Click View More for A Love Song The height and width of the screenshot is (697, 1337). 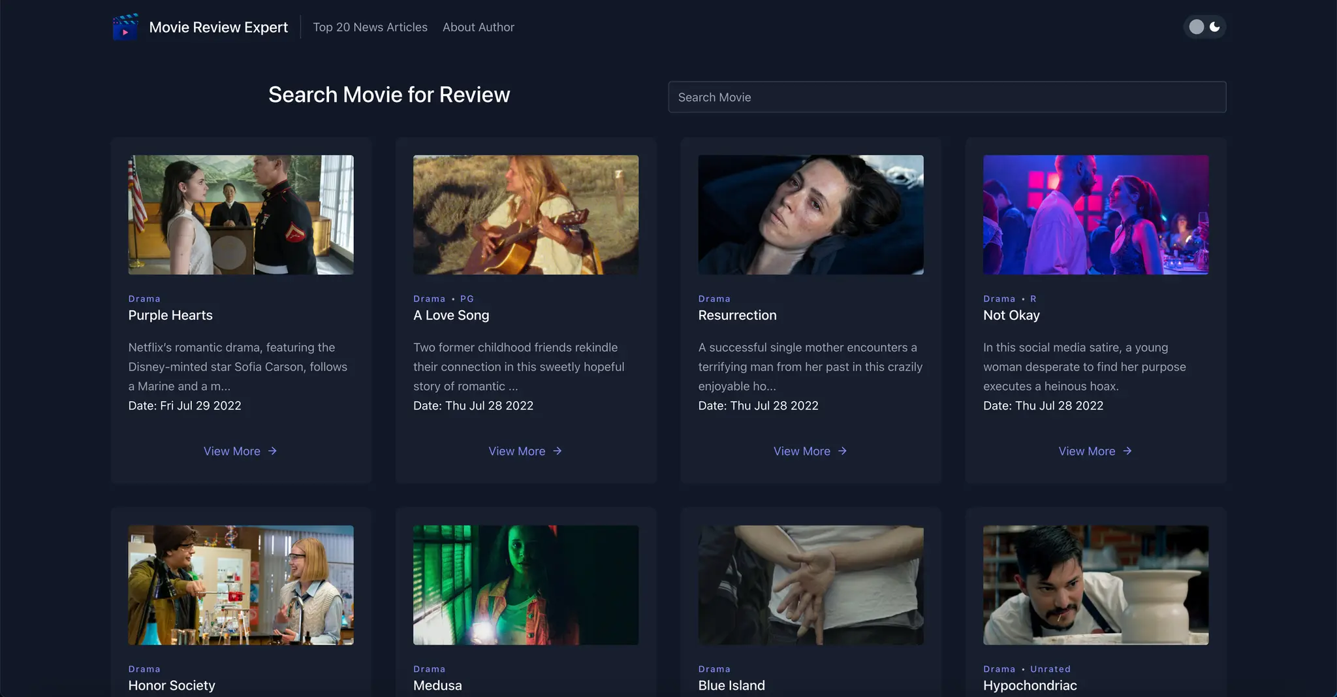pos(526,451)
